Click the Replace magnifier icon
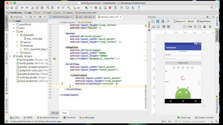Viewport: 223px width, 125px height. (x=53, y=8)
